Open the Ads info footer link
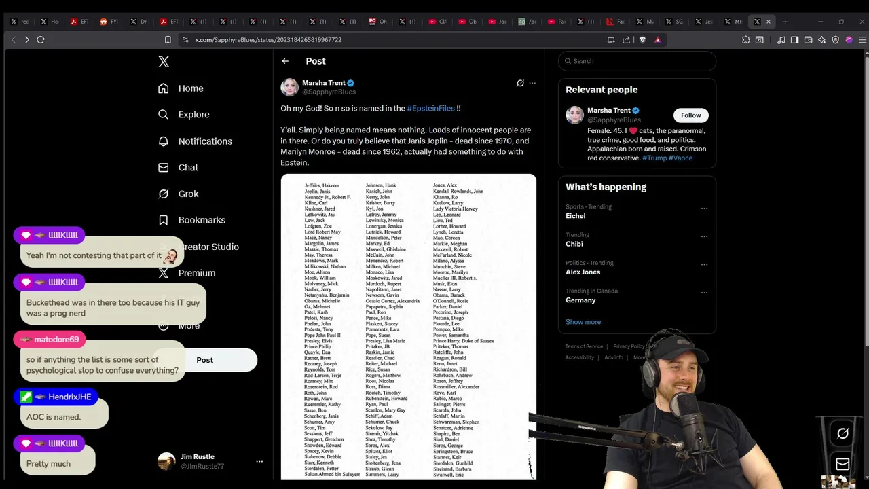Screen dimensions: 869x489 point(614,357)
